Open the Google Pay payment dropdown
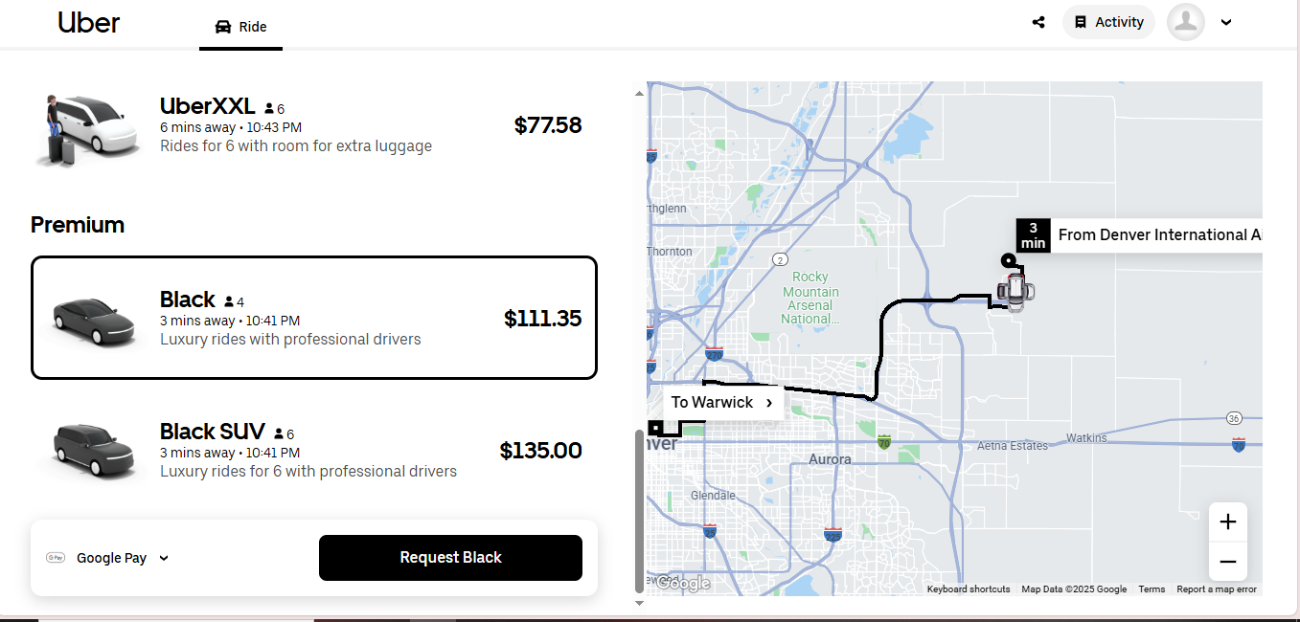Screen dimensions: 1300x622 tap(107, 558)
